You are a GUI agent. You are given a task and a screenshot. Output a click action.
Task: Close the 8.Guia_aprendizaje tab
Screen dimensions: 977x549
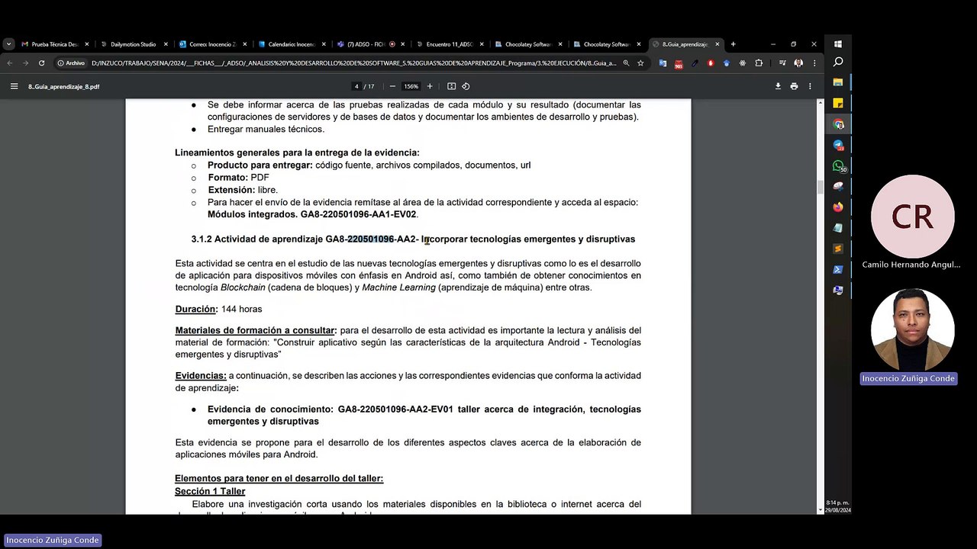[717, 44]
